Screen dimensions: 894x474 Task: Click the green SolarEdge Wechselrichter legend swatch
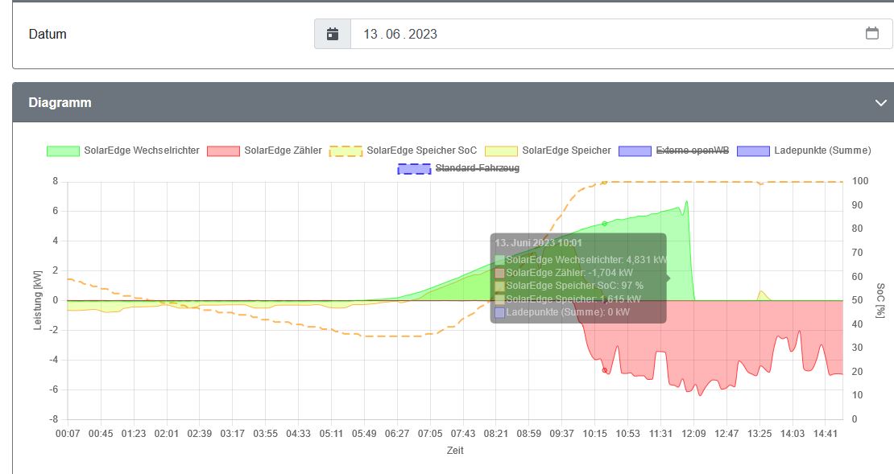pos(63,150)
